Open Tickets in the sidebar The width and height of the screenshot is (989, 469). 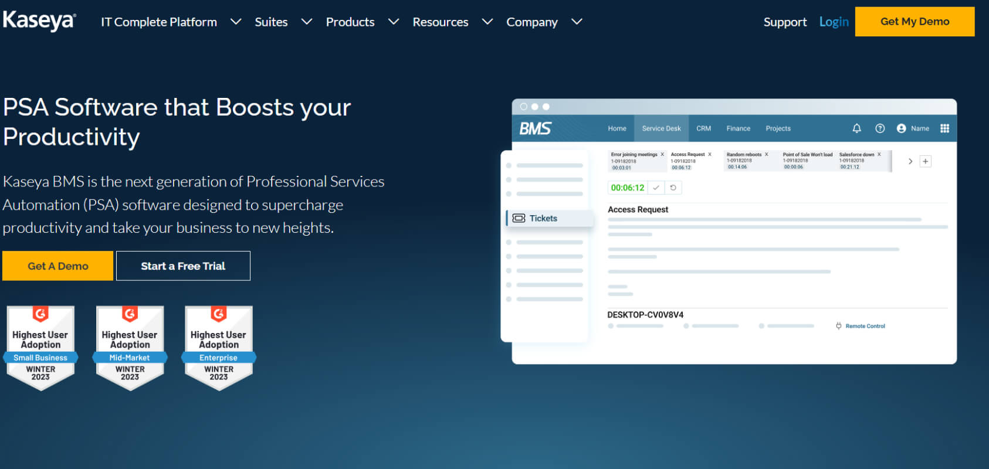[x=550, y=218]
